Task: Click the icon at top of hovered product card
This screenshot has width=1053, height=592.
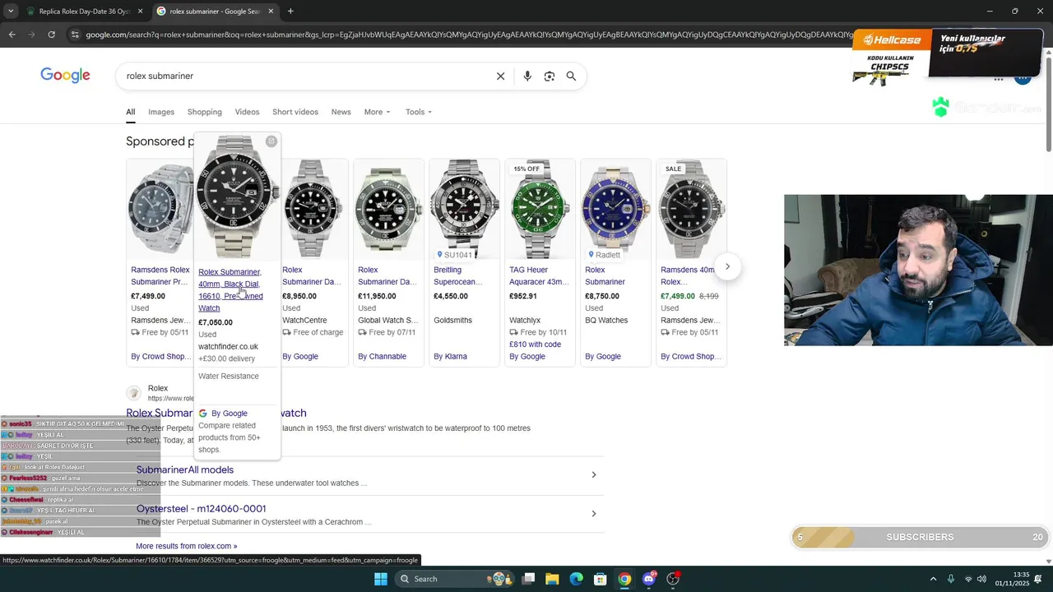Action: pos(271,141)
